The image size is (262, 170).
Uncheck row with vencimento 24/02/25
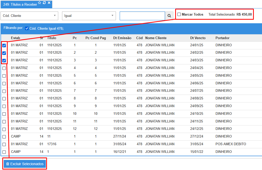click(4, 53)
